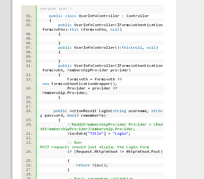The height and width of the screenshot is (179, 204).
Task: Click the 'FormsAuth = formsAuth ??' assignment text
Action: coord(95,79)
